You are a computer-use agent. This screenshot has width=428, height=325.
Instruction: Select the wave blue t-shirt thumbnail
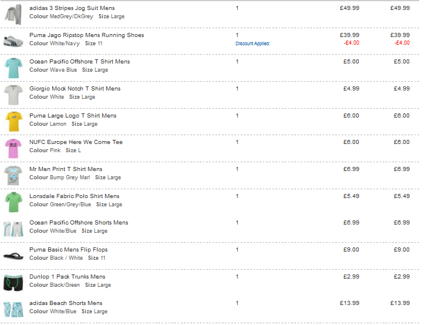coord(14,68)
